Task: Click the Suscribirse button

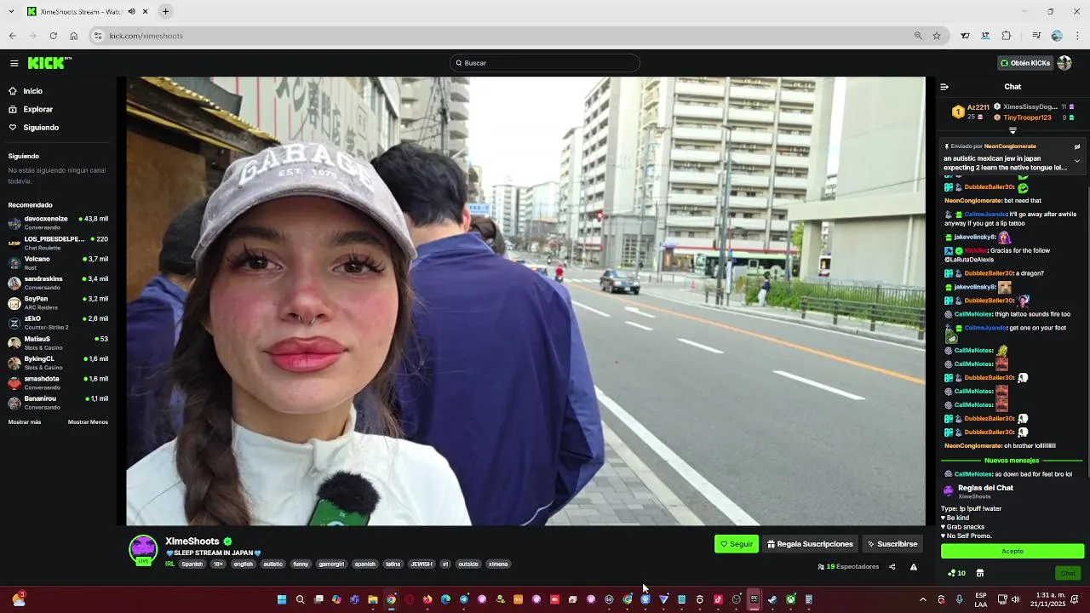Action: coord(892,544)
